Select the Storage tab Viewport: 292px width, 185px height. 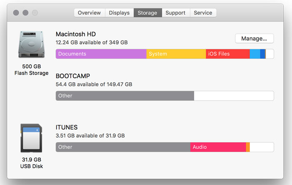point(147,13)
